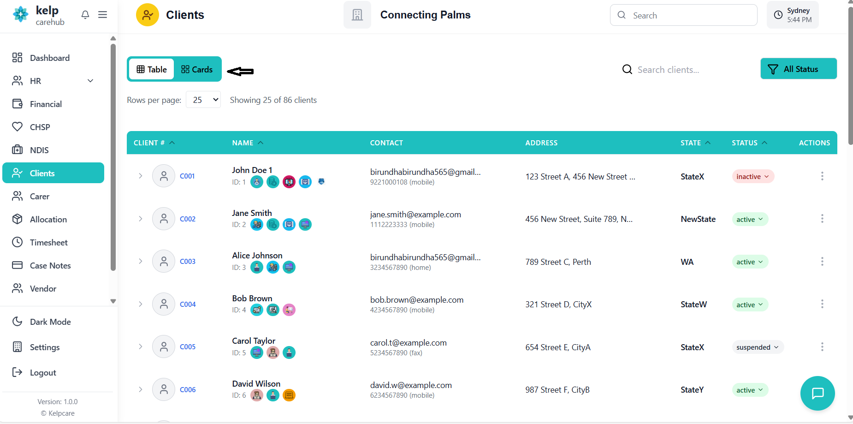Toggle Dark Mode on
Image resolution: width=853 pixels, height=424 pixels.
(x=50, y=322)
